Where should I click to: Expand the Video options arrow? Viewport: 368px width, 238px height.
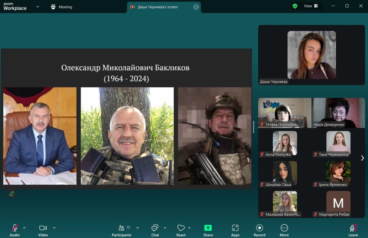pyautogui.click(x=54, y=228)
